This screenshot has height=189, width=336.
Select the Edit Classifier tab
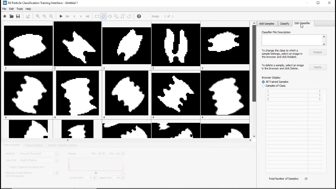pos(302,23)
